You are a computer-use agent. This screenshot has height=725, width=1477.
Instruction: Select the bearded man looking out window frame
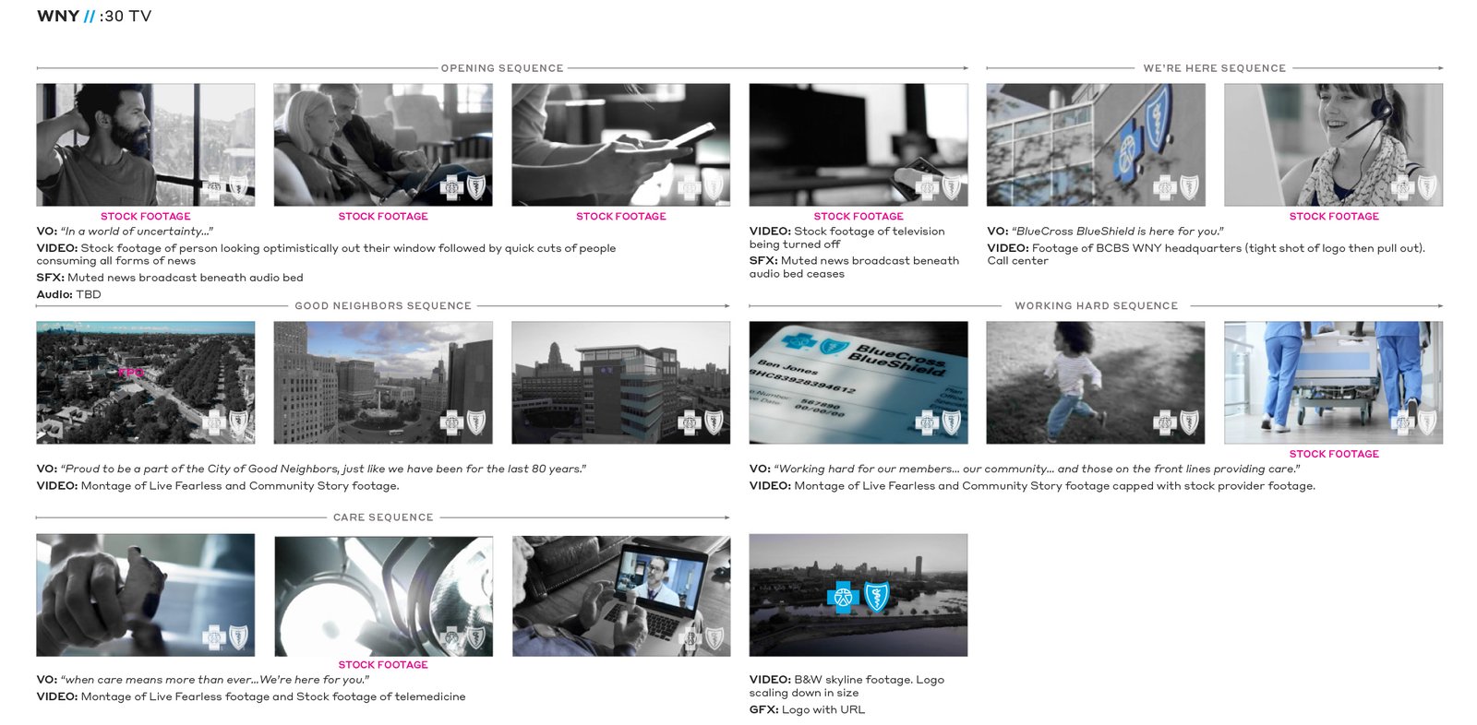[x=146, y=145]
